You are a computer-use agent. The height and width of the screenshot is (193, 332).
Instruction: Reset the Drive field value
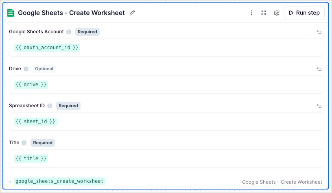point(319,69)
